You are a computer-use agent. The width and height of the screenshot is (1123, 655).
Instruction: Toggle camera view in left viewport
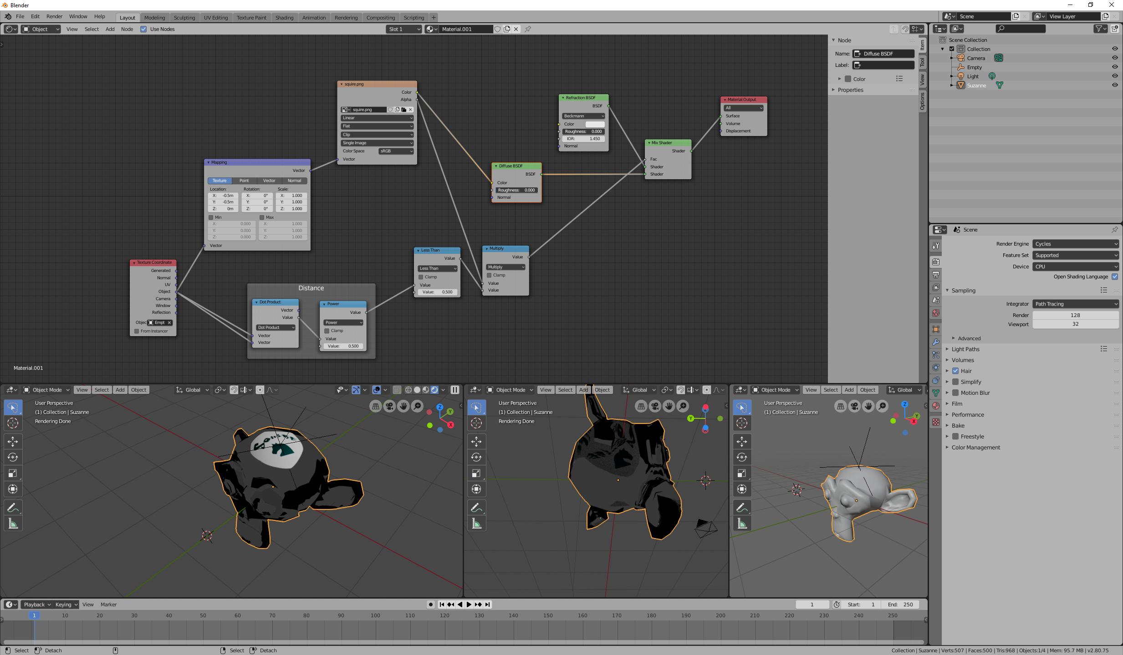[x=389, y=406]
